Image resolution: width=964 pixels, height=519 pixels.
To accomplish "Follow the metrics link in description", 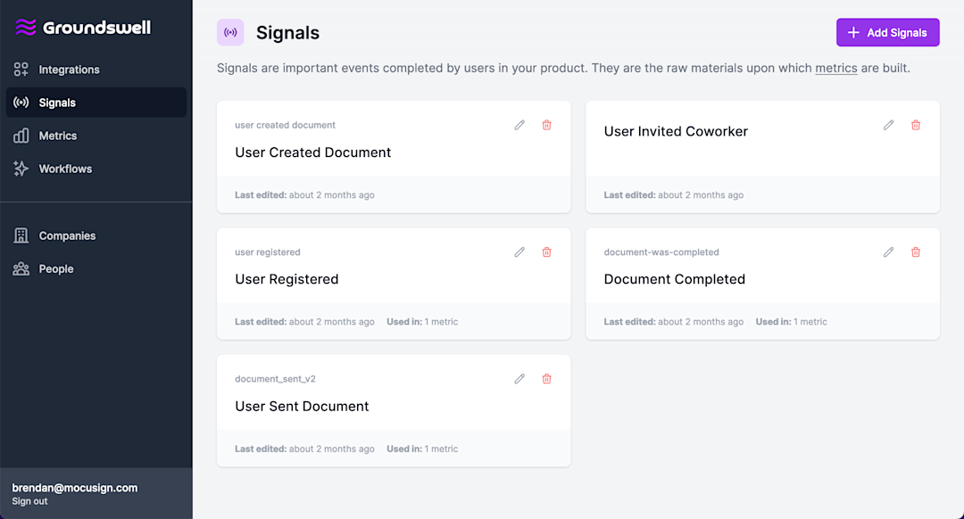I will click(x=836, y=68).
